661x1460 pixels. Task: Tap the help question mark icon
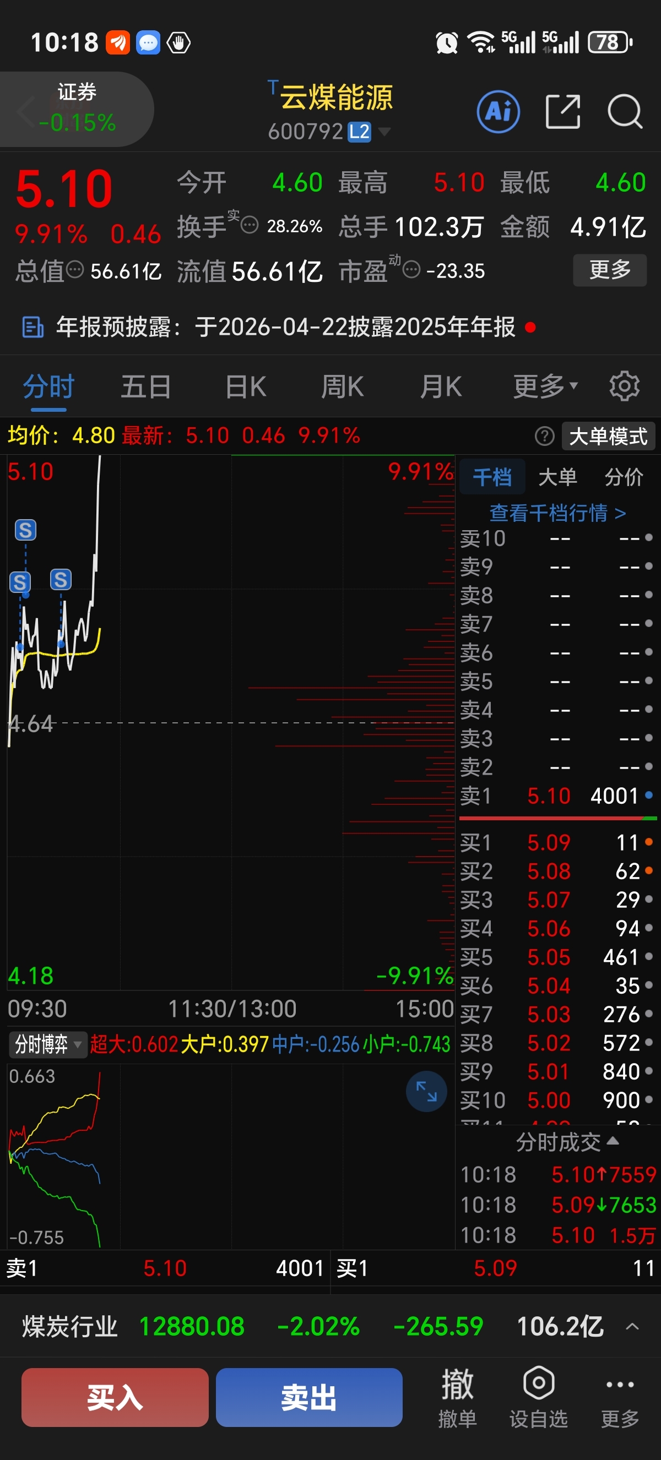coord(544,436)
